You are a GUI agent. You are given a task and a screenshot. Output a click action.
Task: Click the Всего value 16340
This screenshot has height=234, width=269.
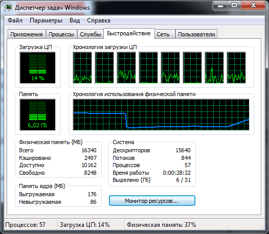tap(89, 150)
